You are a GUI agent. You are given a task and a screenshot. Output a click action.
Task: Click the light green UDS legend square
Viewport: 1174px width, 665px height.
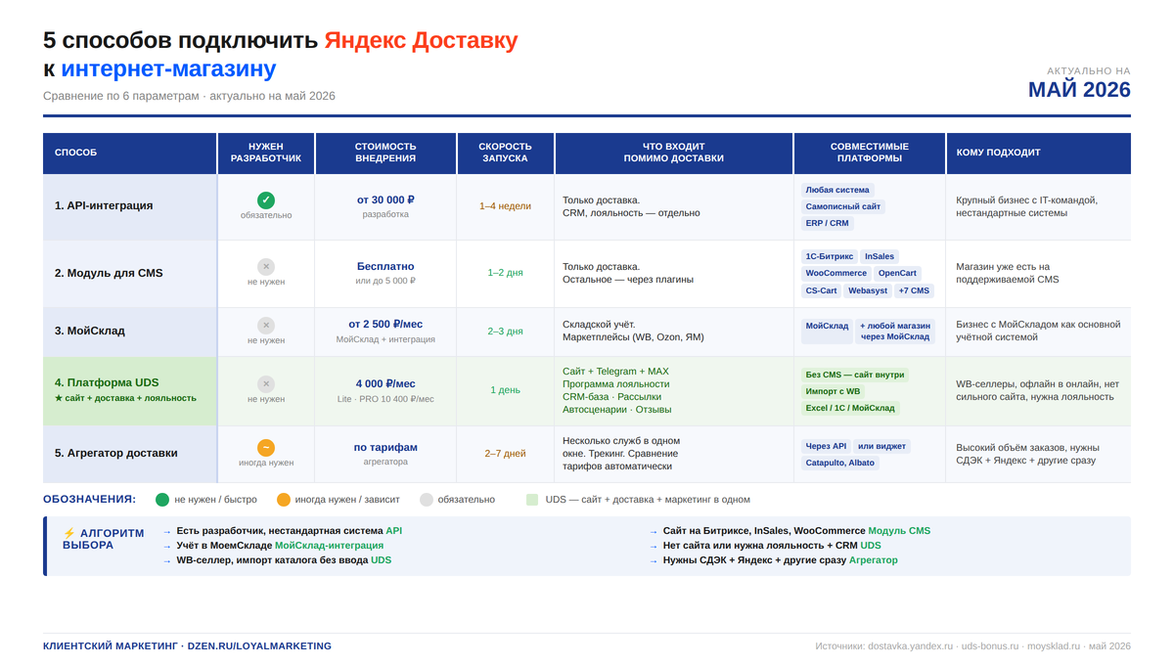coord(532,500)
